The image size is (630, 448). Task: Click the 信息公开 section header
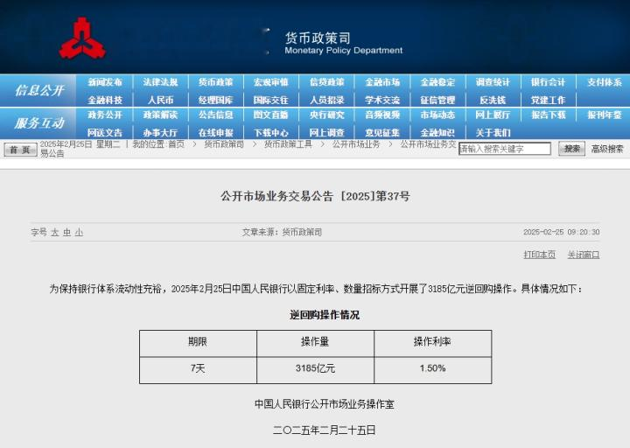point(39,90)
